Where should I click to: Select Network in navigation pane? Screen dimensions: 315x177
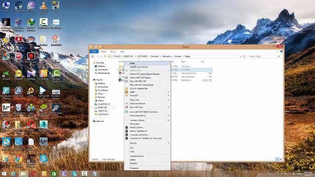tap(98, 121)
